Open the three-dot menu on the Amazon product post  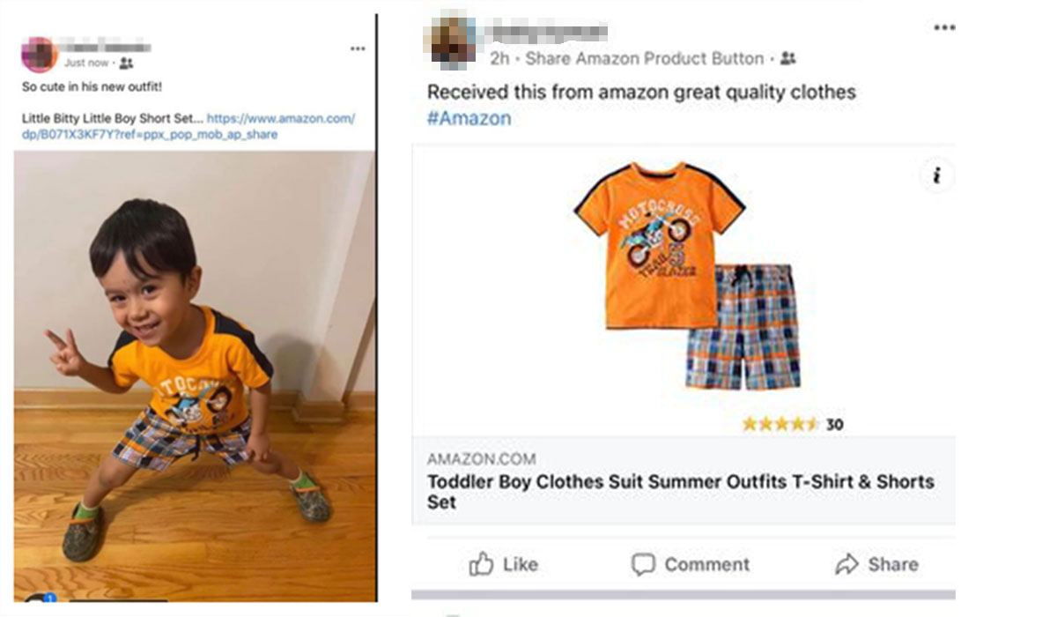[944, 27]
